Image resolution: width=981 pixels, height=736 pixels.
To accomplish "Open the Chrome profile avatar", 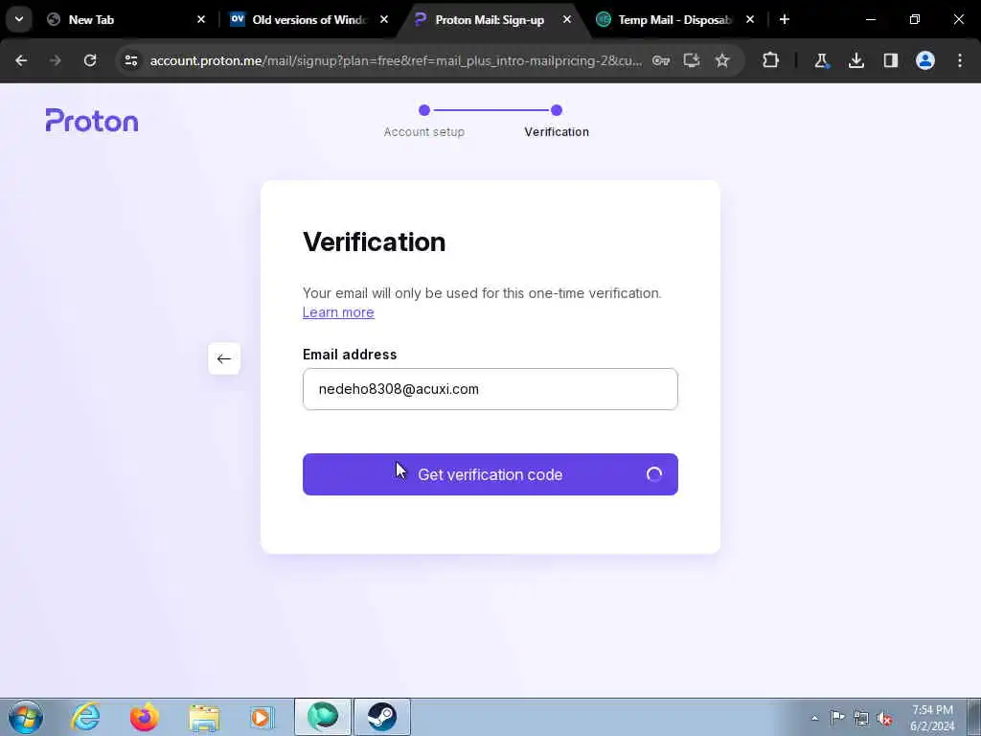I will (x=925, y=60).
